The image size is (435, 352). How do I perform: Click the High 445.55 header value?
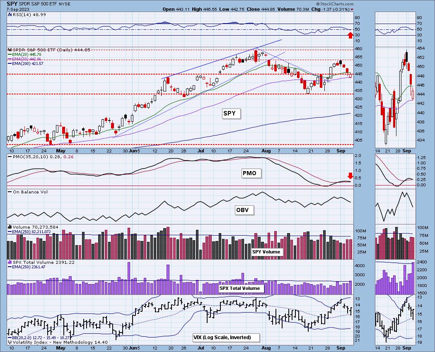click(204, 9)
